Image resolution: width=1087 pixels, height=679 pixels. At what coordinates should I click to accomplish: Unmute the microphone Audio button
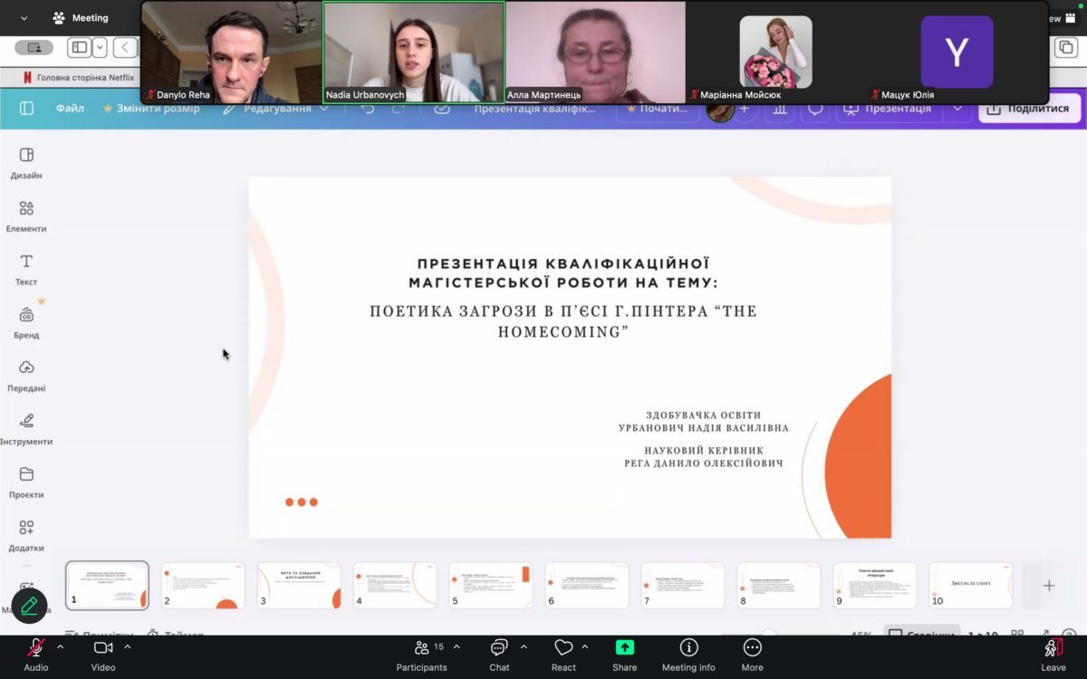coord(36,654)
